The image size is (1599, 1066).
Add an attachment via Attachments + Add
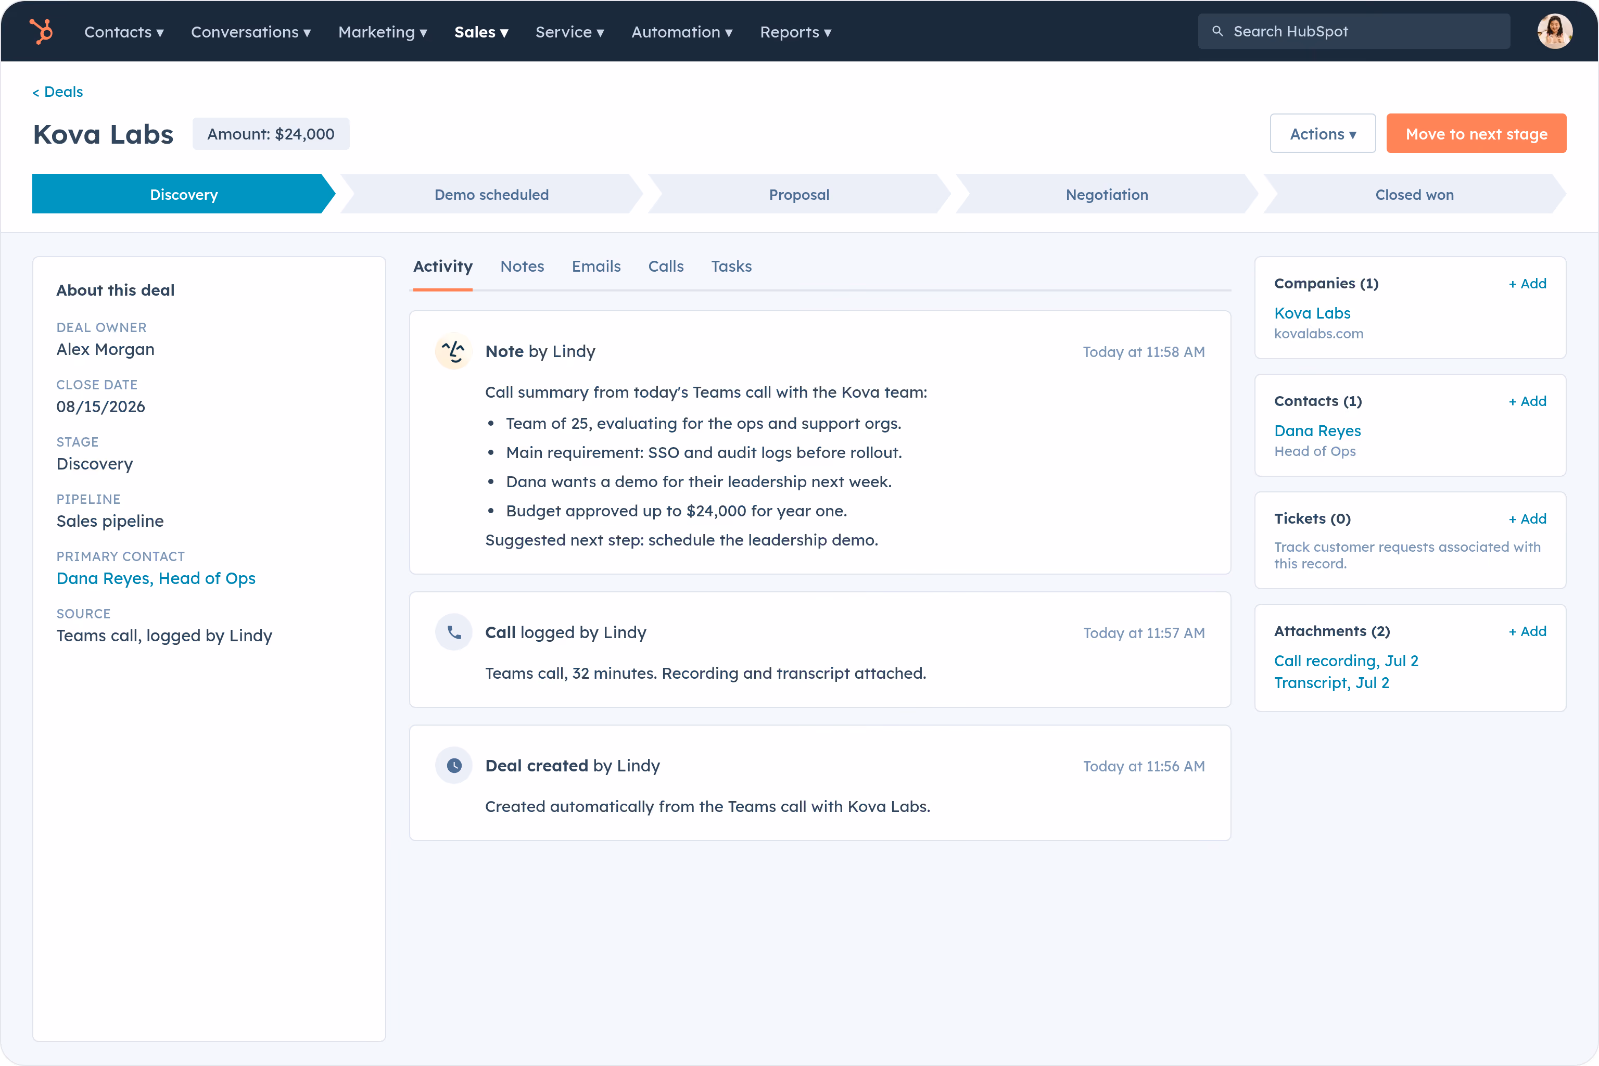(x=1528, y=631)
